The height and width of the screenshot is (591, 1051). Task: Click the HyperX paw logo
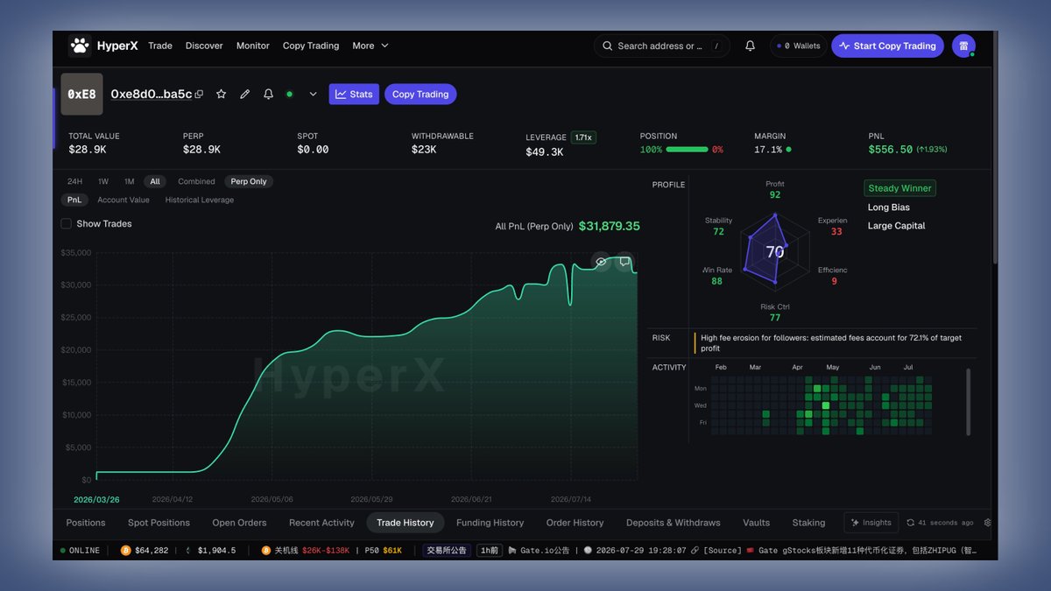pos(80,46)
